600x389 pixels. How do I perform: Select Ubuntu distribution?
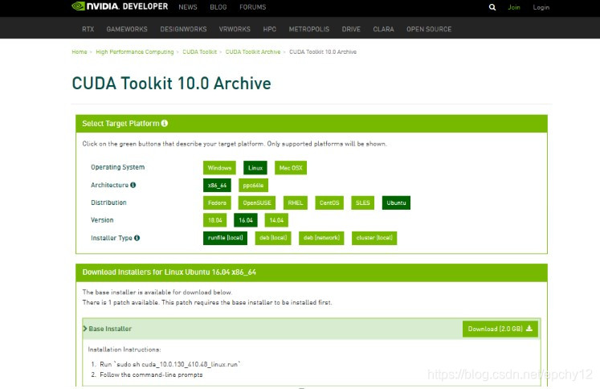tap(396, 203)
